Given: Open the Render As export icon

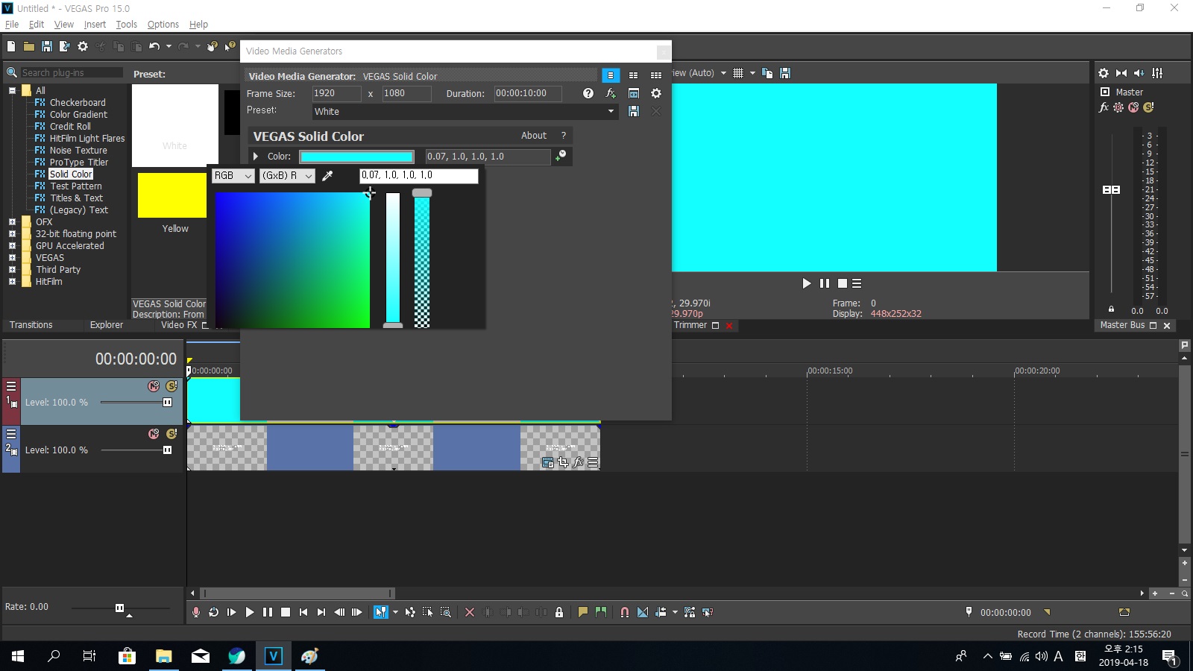Looking at the screenshot, I should click(x=65, y=46).
